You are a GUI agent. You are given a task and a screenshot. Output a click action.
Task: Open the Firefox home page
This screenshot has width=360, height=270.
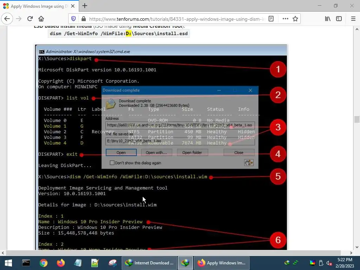41,19
